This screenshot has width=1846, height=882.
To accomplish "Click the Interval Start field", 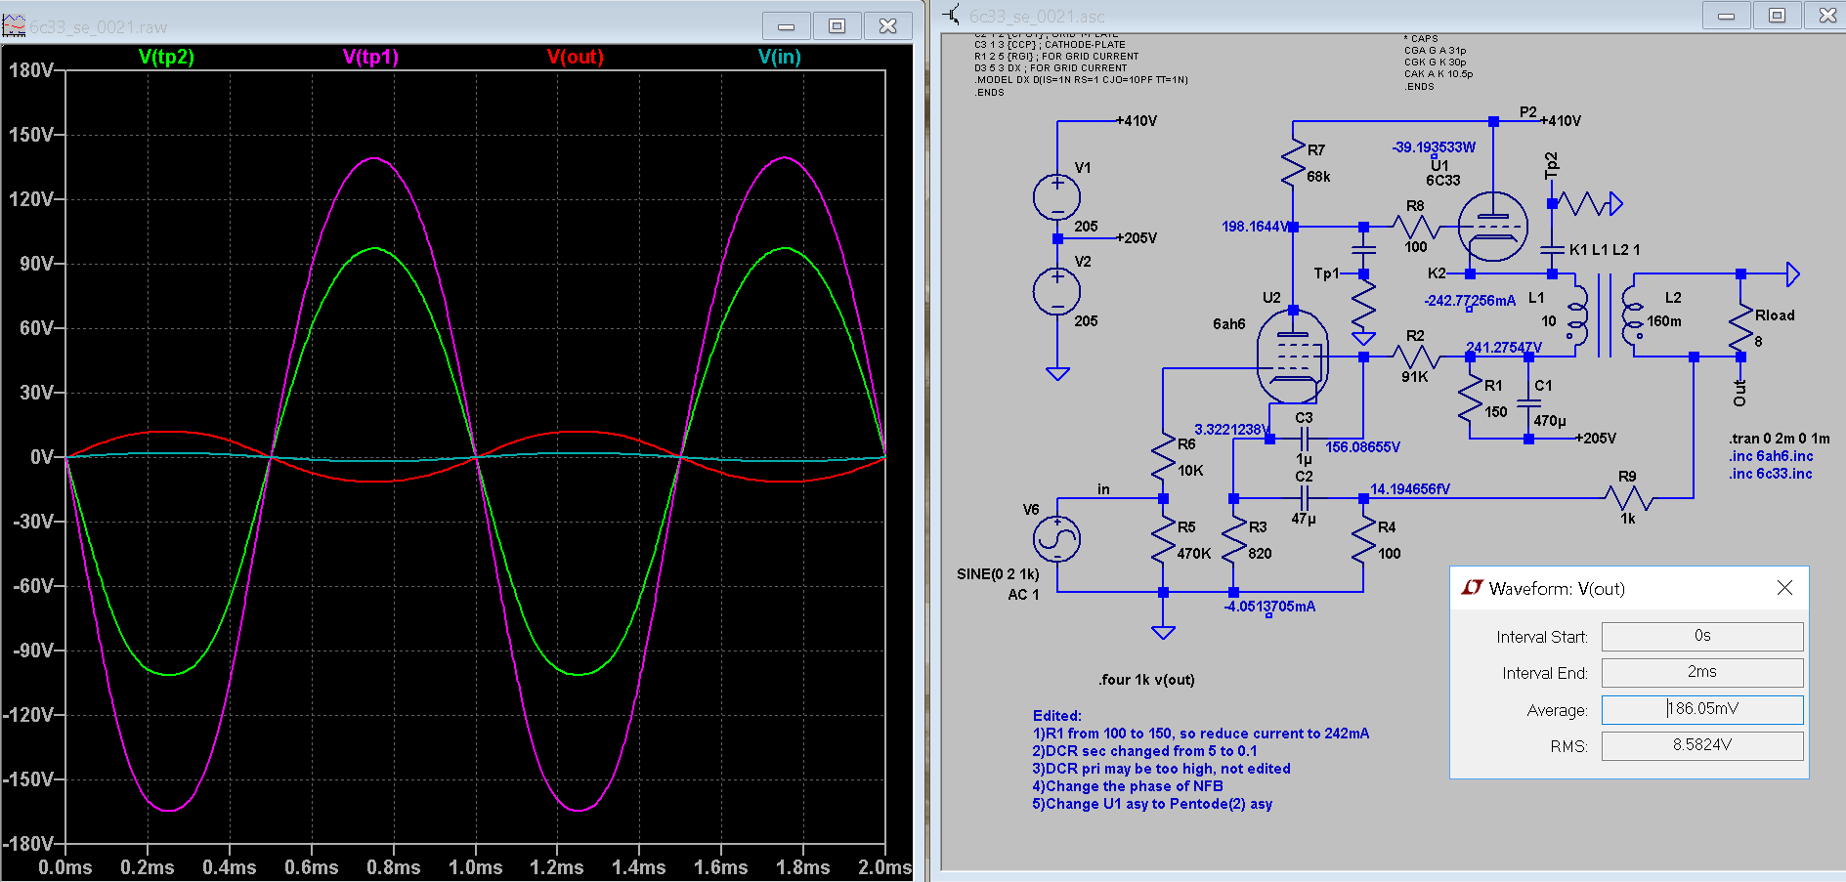I will 1702,636.
